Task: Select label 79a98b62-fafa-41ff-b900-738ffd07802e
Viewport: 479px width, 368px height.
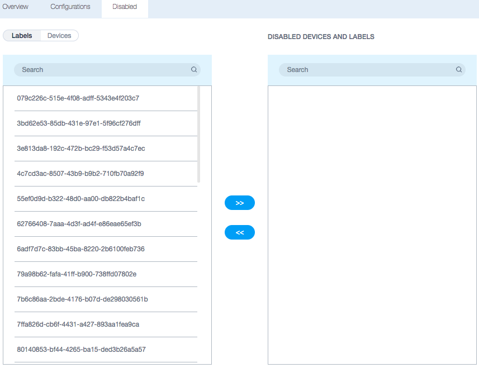Action: click(77, 274)
